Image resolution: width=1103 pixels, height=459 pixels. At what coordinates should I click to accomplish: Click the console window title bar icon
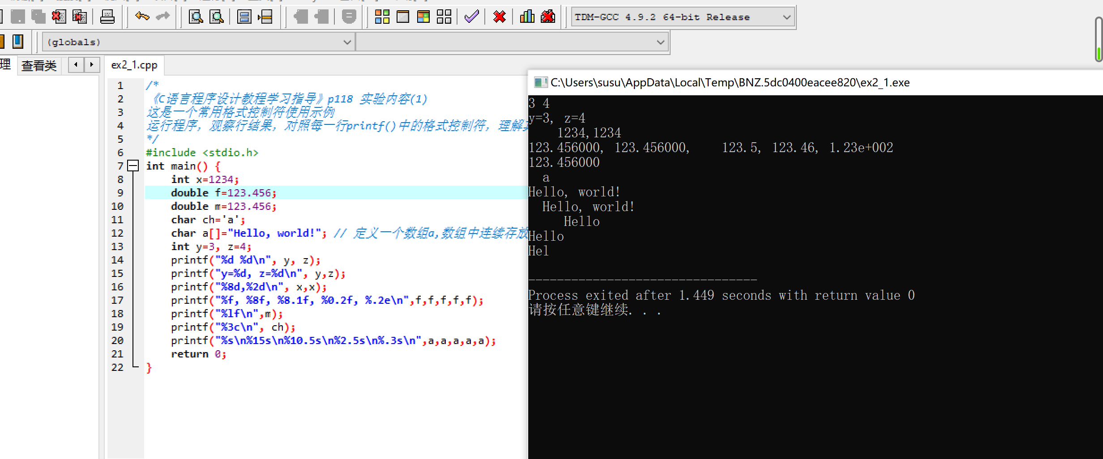(540, 82)
